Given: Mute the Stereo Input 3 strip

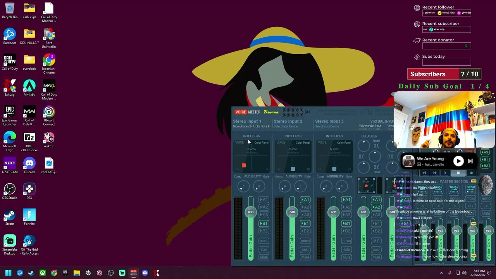Looking at the screenshot, I should click(346, 257).
